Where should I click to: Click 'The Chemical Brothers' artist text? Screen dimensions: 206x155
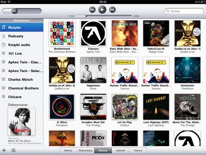[62, 52]
